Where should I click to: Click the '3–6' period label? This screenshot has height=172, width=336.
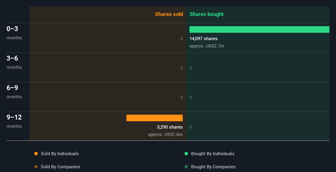(12, 58)
